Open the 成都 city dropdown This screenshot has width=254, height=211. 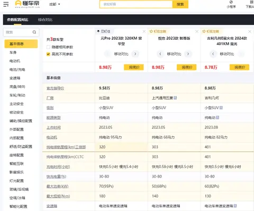tap(55, 4)
